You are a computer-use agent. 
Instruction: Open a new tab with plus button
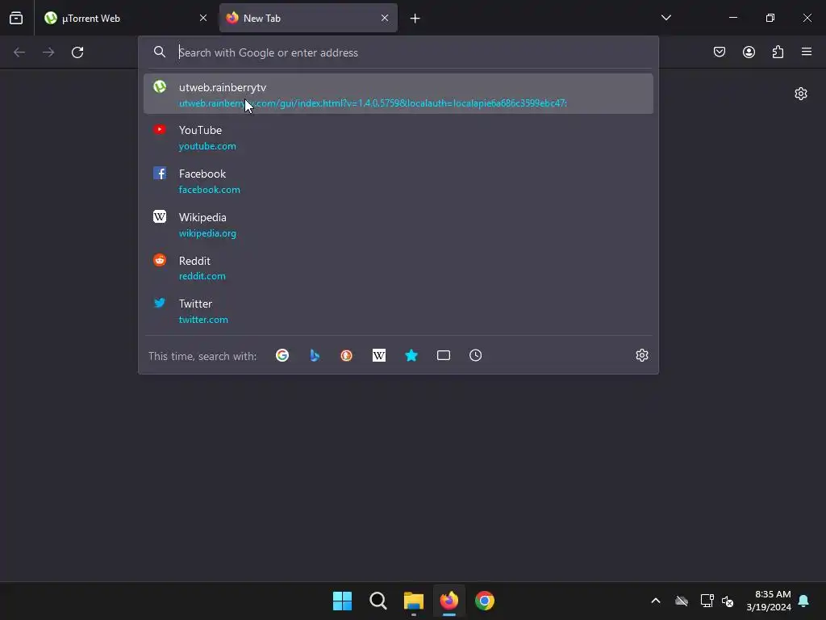click(415, 19)
